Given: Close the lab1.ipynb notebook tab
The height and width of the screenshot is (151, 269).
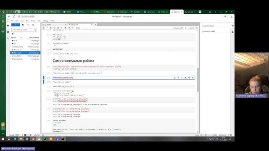Looking at the screenshot, I should pos(92,25).
